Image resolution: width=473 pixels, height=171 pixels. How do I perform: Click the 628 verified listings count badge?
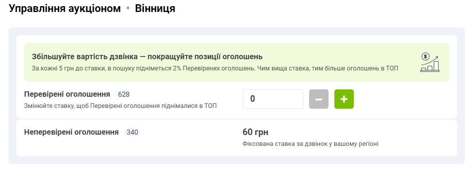click(123, 94)
